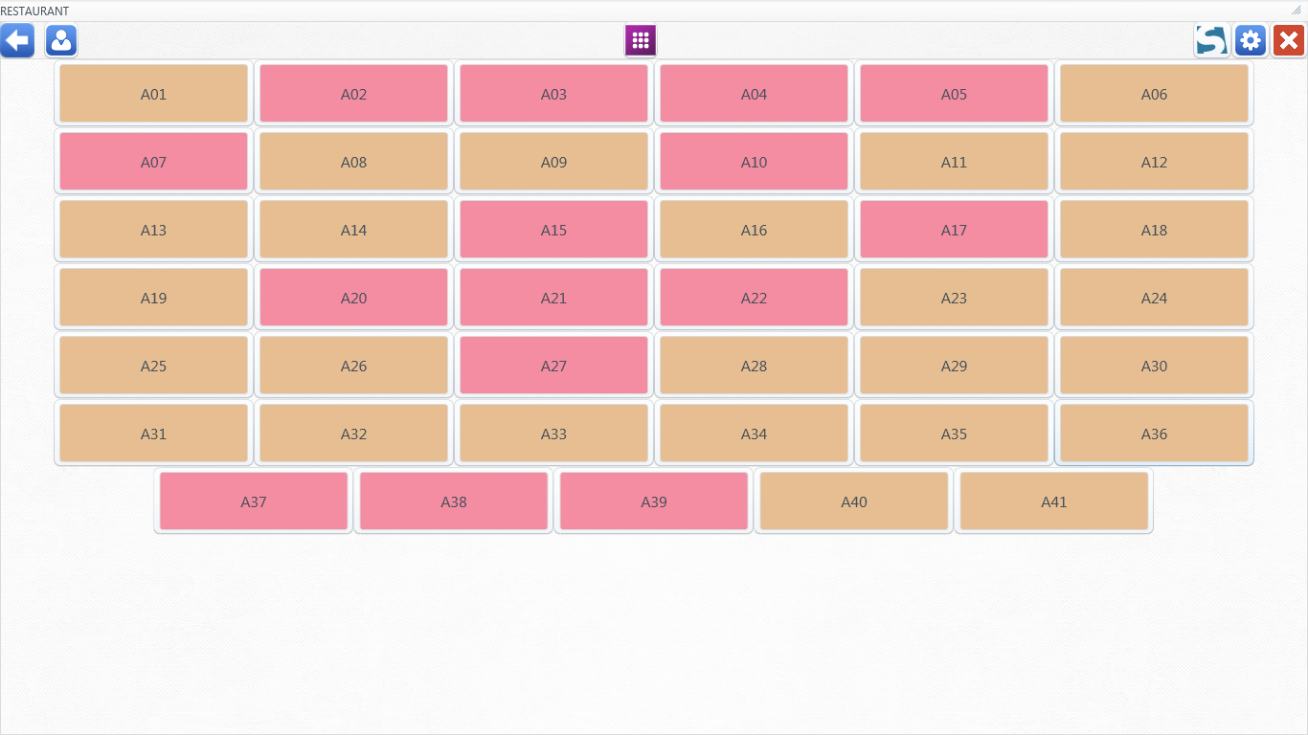Open the settings gear icon
This screenshot has width=1308, height=735.
[x=1251, y=41]
